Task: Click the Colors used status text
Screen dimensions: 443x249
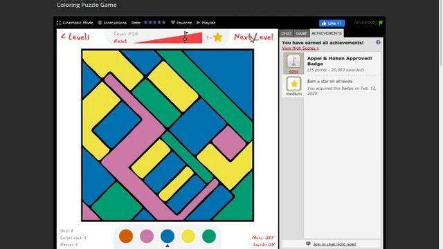Action: pos(73,238)
